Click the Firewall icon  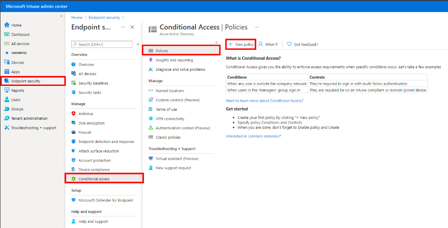[x=74, y=132]
